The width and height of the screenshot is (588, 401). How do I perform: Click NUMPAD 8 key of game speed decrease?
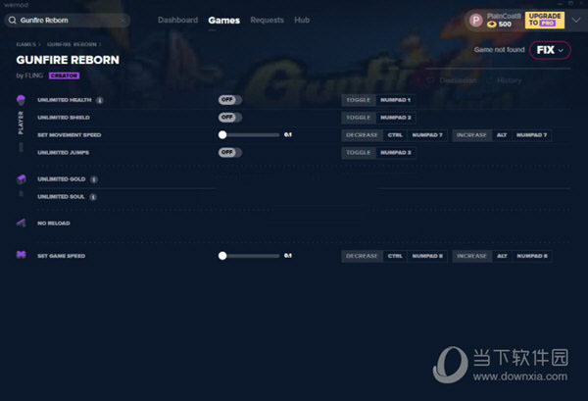[x=427, y=256]
